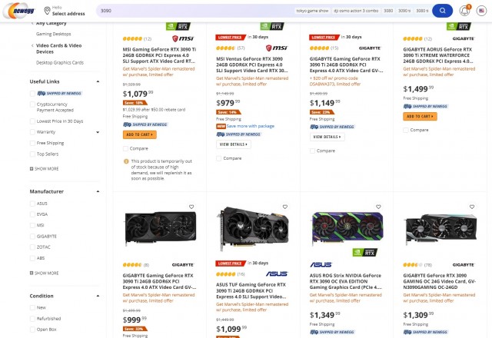Show more options under Useful Links
This screenshot has height=338, width=492.
45,169
